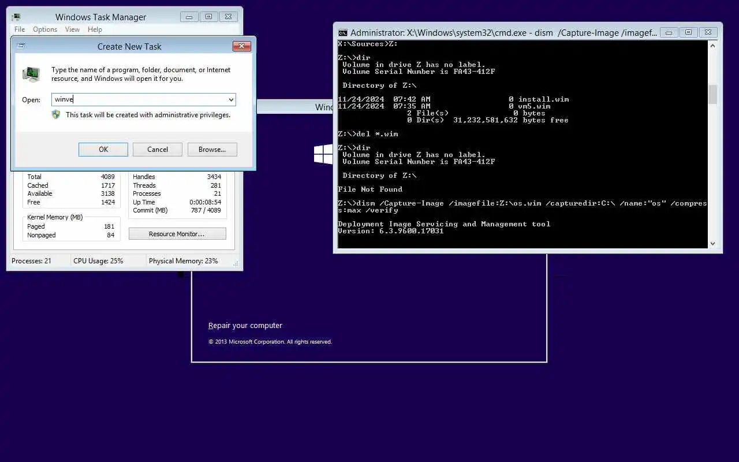Click the Microsoft Corporation copyright text

[270, 342]
